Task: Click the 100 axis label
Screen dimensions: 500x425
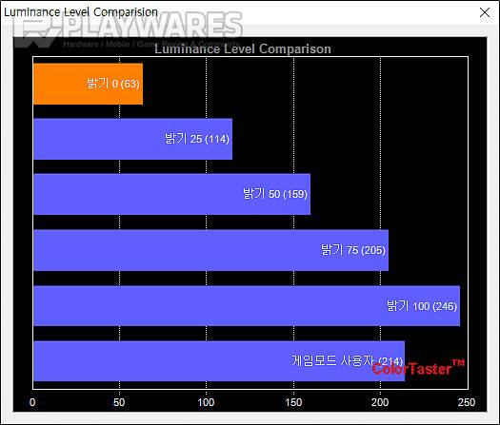Action: [x=206, y=402]
